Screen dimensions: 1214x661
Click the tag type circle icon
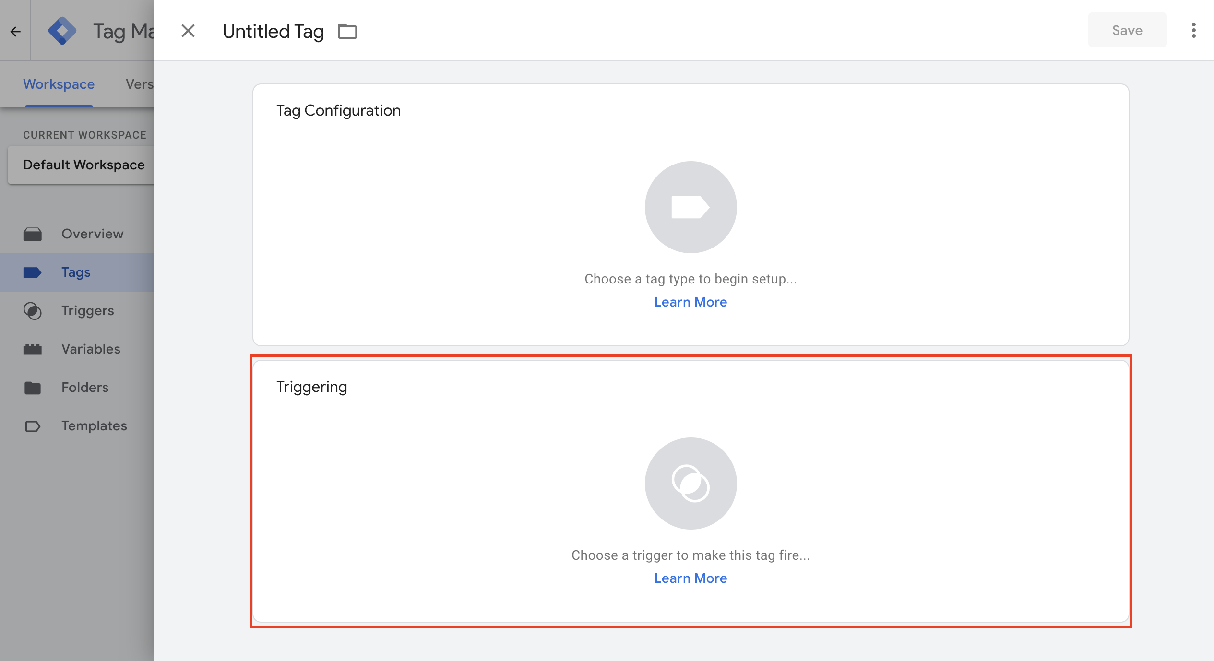coord(690,207)
